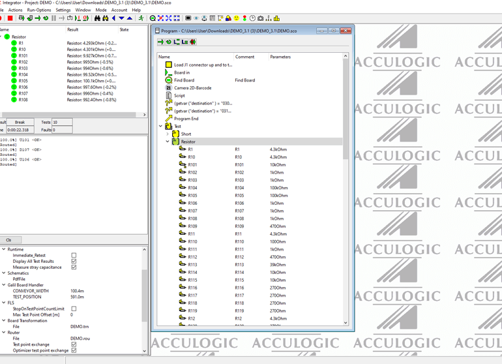Click the green arrow step icon in main toolbar
The height and width of the screenshot is (364, 502).
point(38,18)
